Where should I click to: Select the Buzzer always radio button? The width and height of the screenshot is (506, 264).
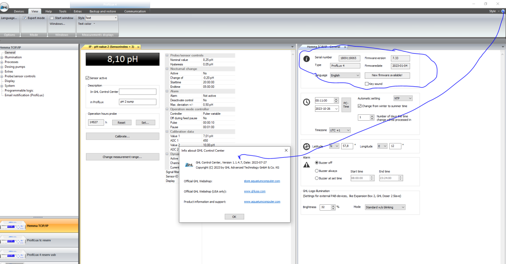coord(317,171)
